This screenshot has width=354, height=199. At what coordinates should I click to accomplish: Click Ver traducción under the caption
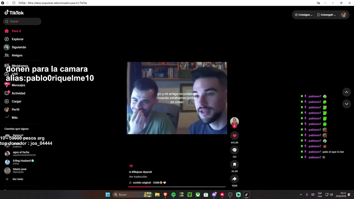(x=138, y=177)
